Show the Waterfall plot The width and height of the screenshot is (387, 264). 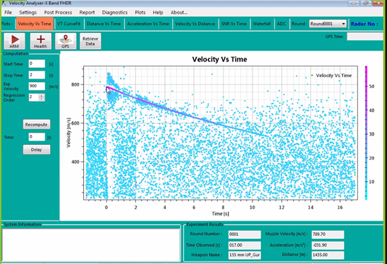pos(262,24)
